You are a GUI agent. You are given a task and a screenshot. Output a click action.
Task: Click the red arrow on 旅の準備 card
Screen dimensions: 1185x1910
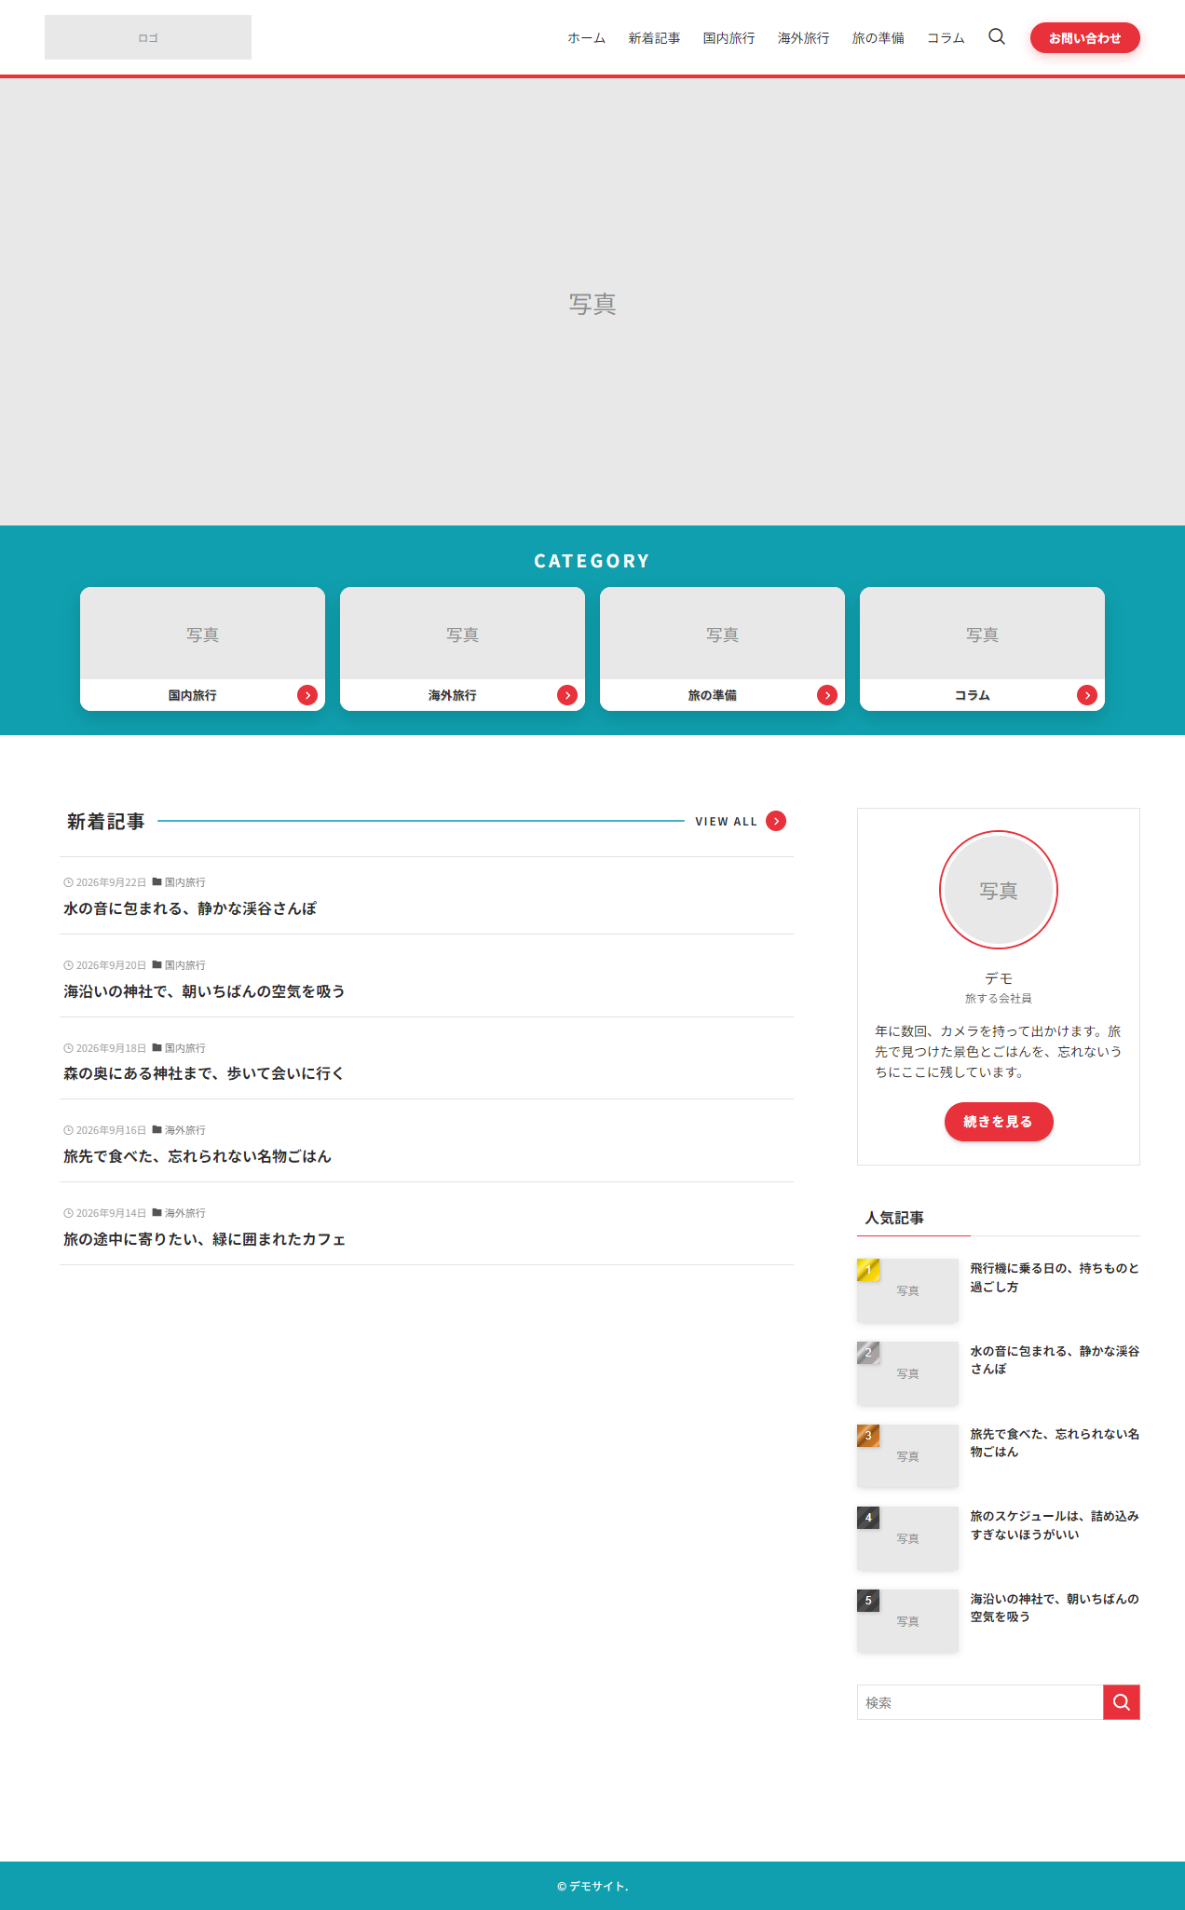(827, 695)
